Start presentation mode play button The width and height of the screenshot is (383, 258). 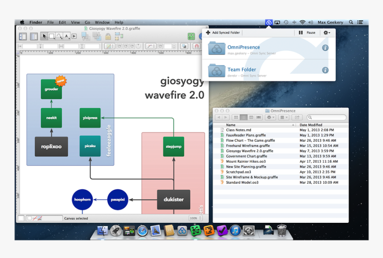click(74, 36)
